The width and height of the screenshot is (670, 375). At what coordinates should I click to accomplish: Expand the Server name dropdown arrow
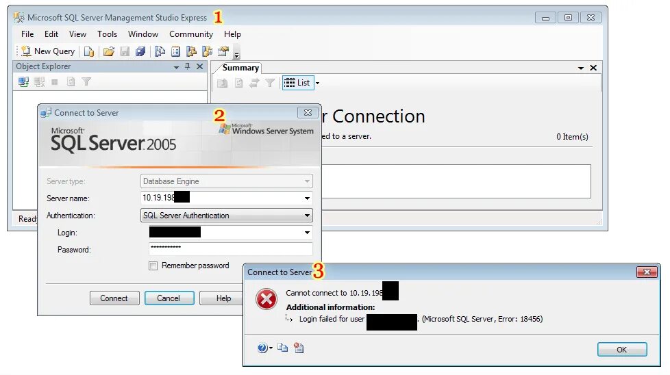tap(307, 198)
